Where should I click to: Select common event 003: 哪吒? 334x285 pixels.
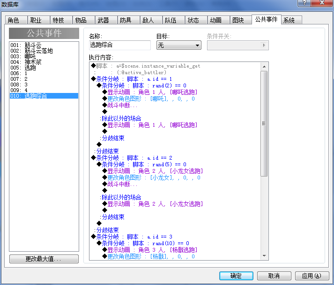tap(44, 56)
